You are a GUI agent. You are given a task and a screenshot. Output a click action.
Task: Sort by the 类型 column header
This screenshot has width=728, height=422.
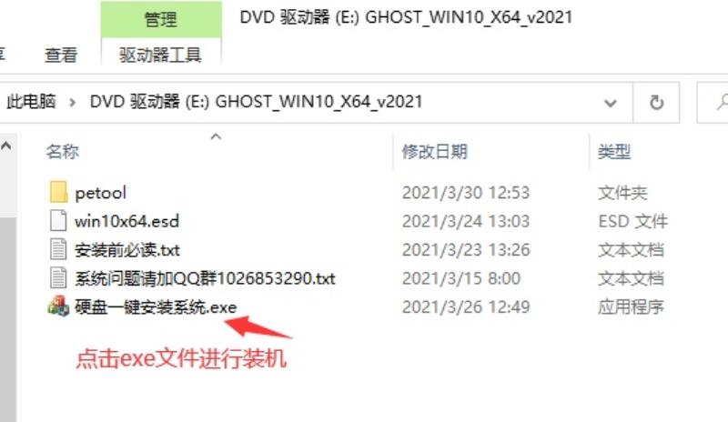614,151
